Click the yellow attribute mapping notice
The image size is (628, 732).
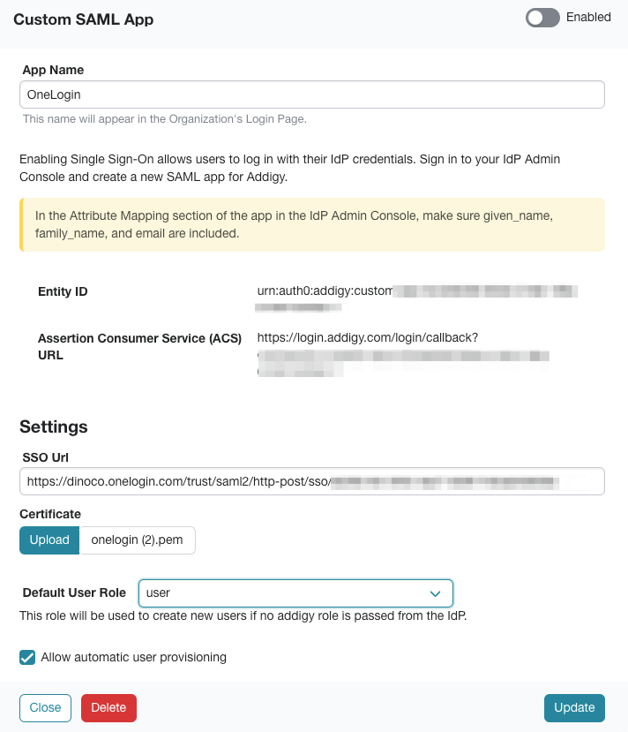311,224
